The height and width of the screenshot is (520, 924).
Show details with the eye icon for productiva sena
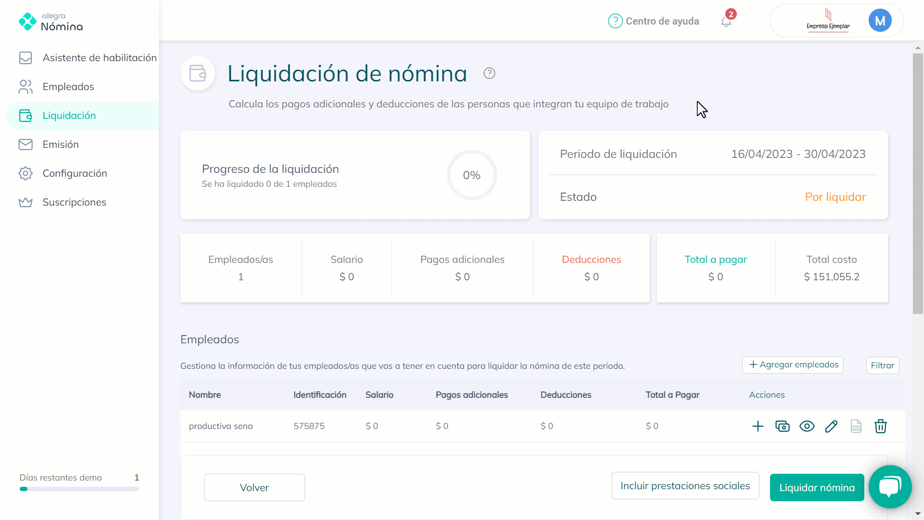(x=807, y=426)
